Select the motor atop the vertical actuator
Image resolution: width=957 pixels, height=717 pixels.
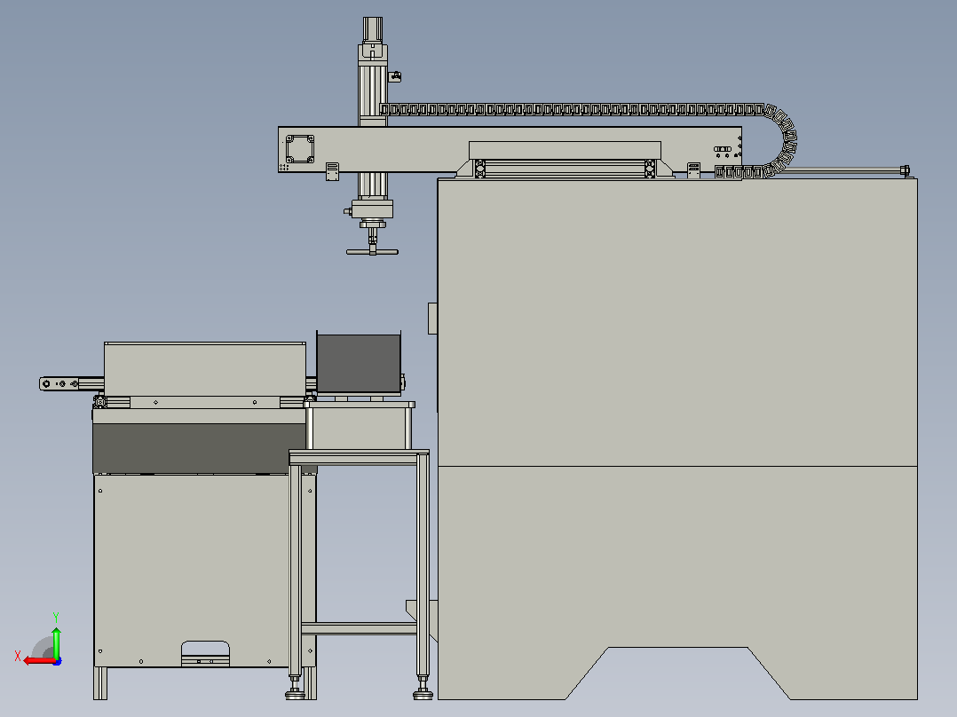pos(373,28)
